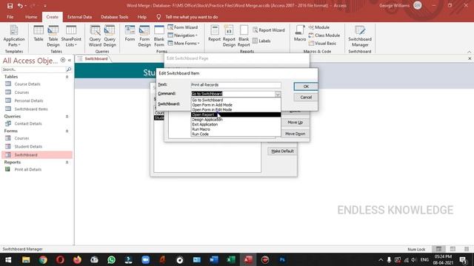Collapse the Reports group
Viewport: 474px width, 266px height.
(x=67, y=163)
